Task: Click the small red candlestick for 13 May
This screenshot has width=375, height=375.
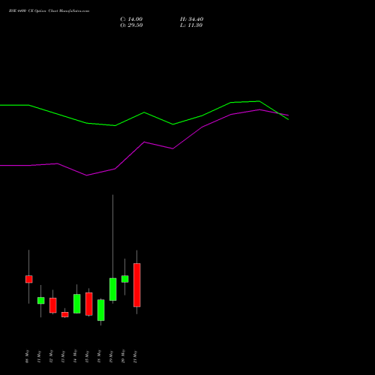Action: [x=65, y=314]
